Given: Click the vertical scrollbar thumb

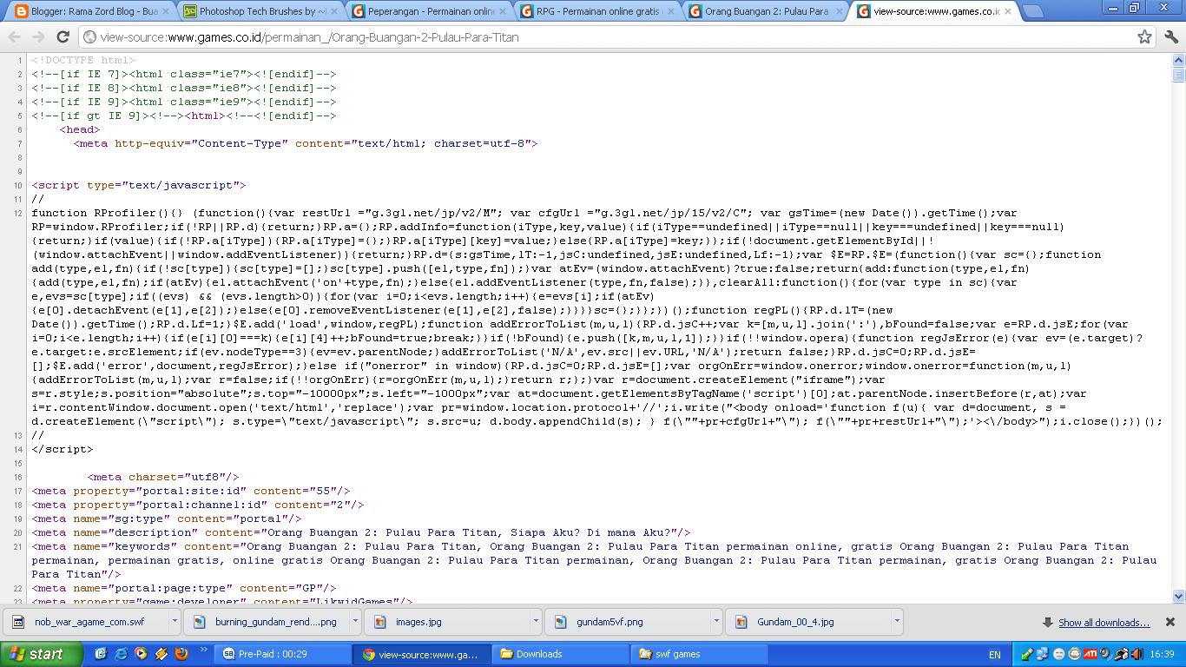Looking at the screenshot, I should [1178, 75].
